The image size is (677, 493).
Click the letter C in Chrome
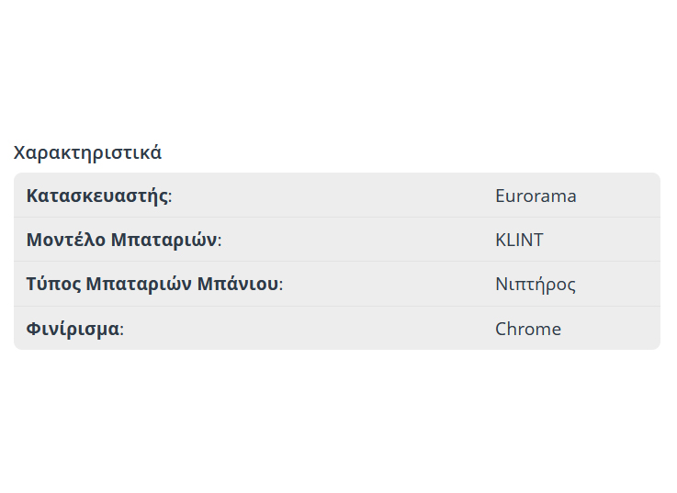502,329
